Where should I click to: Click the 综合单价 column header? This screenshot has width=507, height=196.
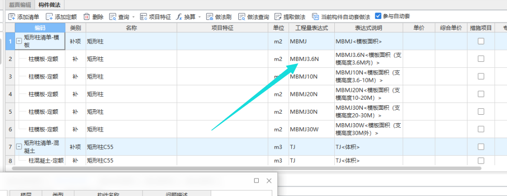451,28
